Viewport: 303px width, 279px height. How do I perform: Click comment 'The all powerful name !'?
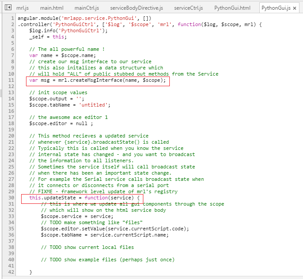click(67, 49)
